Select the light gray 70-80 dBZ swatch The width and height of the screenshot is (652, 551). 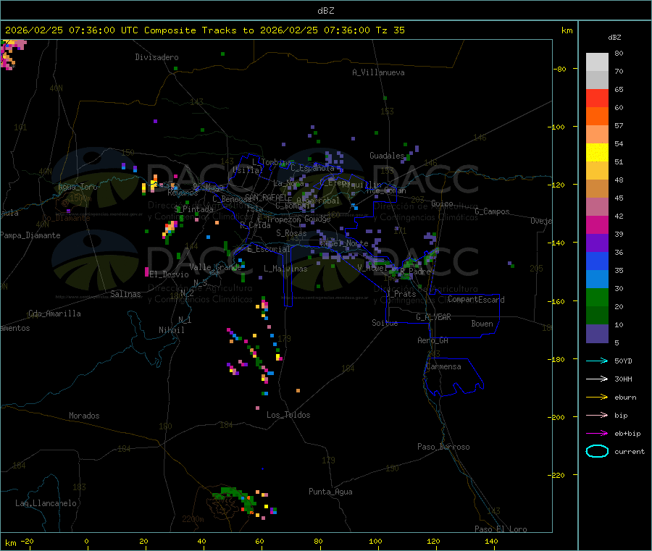pyautogui.click(x=597, y=62)
